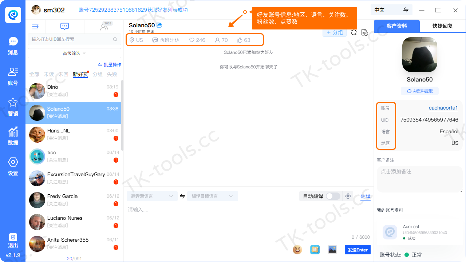This screenshot has width=466, height=262.
Task: Click the search magnifier icon
Action: [x=115, y=39]
